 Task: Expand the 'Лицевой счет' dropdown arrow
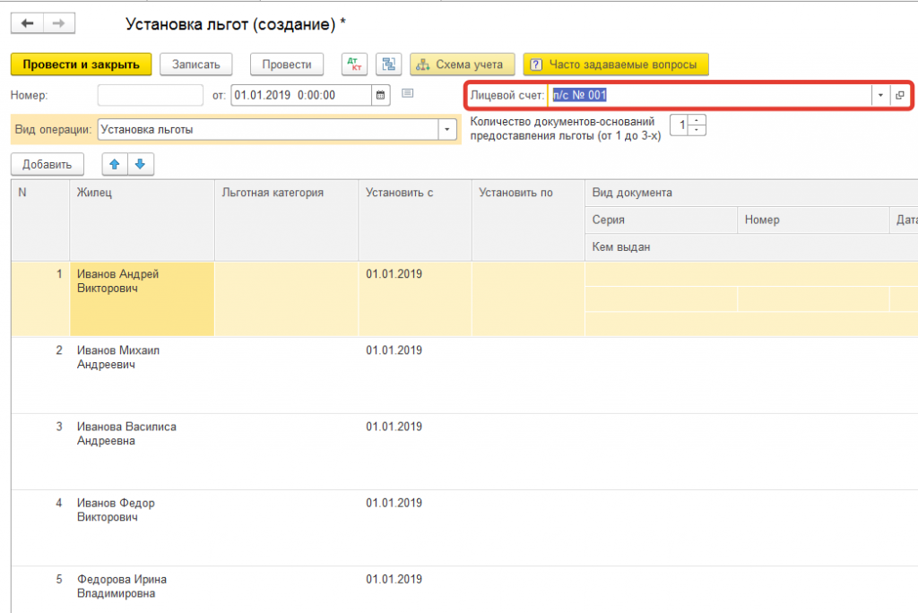click(880, 95)
